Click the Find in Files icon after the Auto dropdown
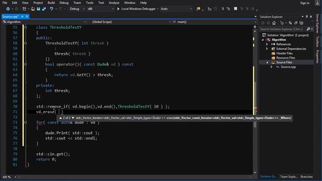This screenshot has height=181, width=322. (x=198, y=9)
